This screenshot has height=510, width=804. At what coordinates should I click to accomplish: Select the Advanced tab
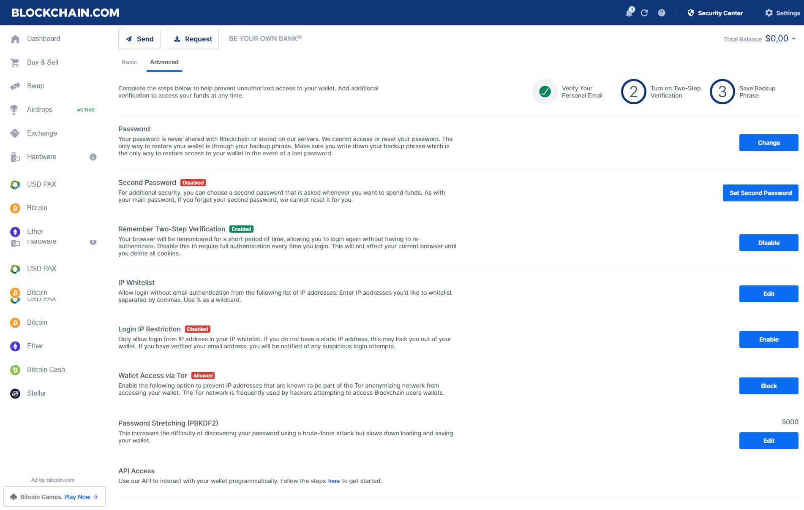[164, 62]
